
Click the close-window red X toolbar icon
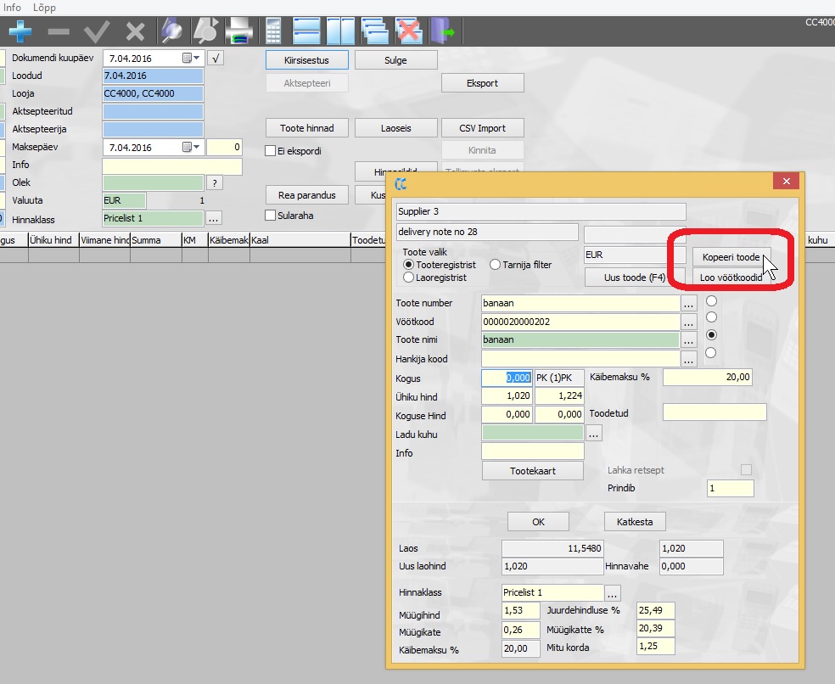(x=409, y=32)
